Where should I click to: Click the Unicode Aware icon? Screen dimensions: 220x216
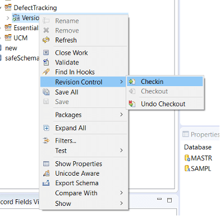46,173
